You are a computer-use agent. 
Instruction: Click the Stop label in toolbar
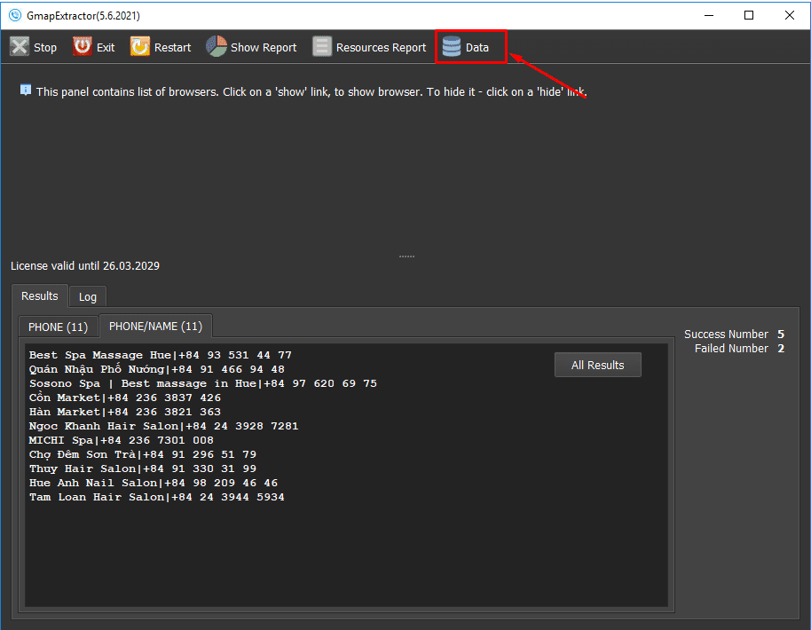(x=45, y=48)
